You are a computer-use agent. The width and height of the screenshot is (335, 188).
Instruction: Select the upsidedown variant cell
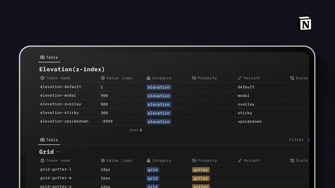(x=262, y=121)
